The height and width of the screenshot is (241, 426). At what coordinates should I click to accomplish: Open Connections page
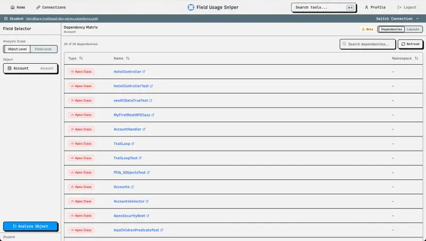51,7
